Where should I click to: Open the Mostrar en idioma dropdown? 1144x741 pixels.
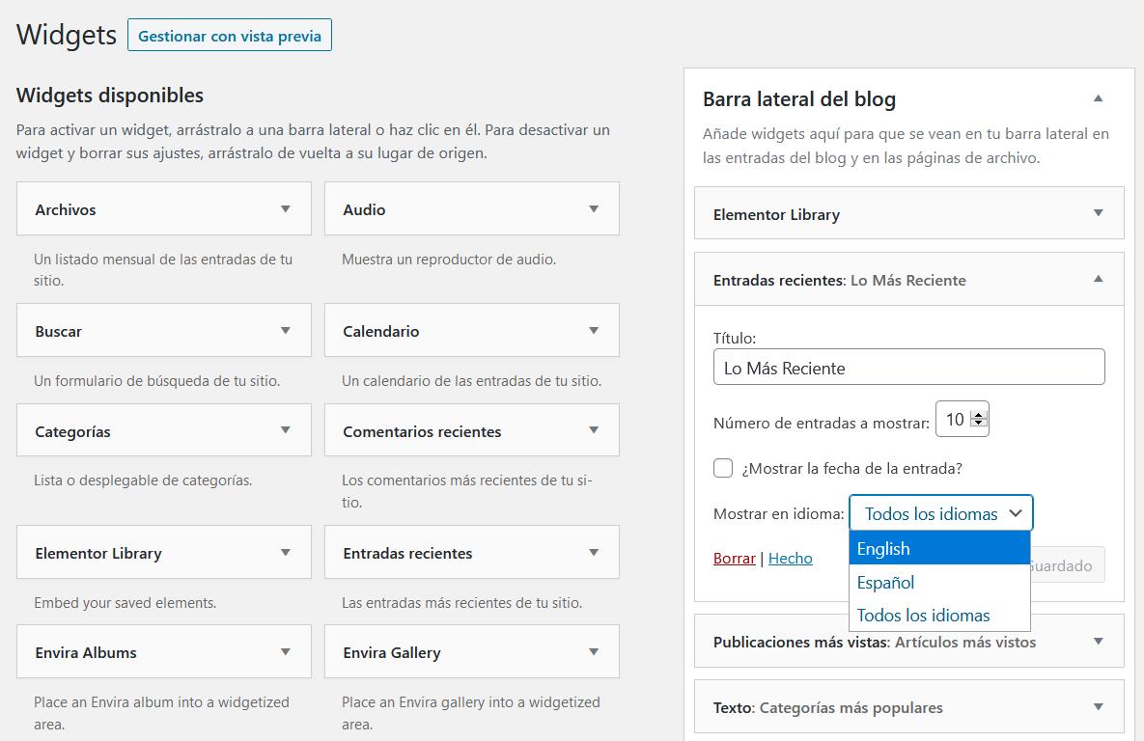coord(940,513)
